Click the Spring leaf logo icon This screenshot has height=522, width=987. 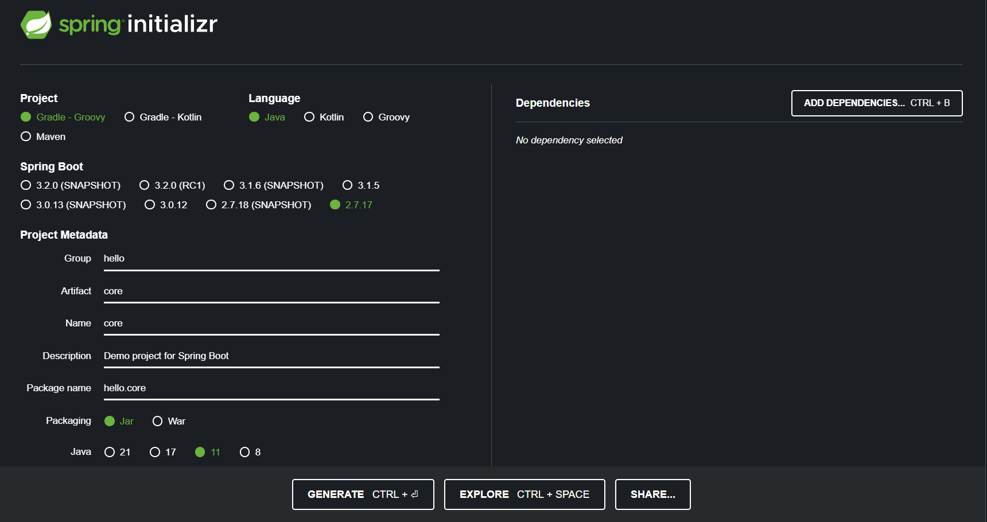[36, 25]
